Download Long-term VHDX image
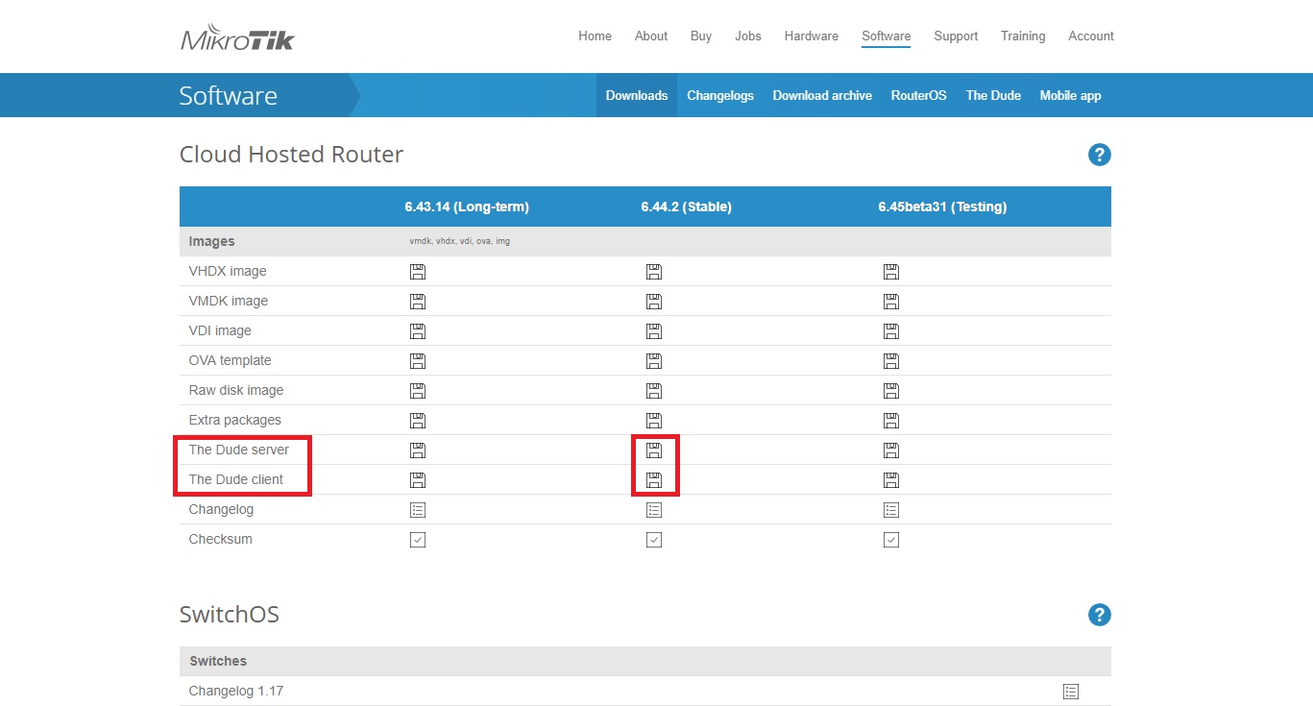The width and height of the screenshot is (1313, 706). pyautogui.click(x=418, y=272)
